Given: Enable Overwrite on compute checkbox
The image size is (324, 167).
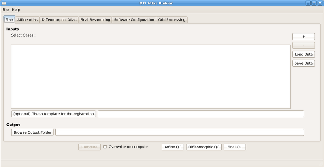Looking at the screenshot, I should (x=105, y=147).
